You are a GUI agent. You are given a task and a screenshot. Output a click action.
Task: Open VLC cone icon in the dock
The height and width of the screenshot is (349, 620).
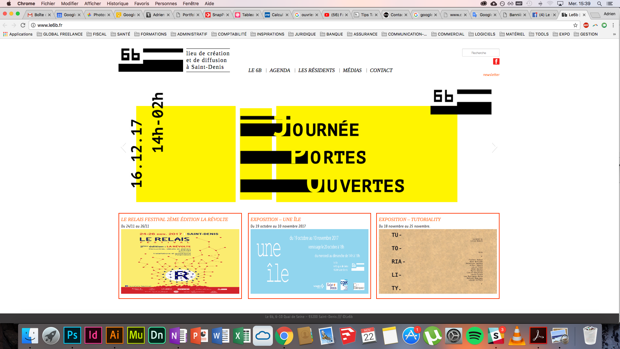coord(517,335)
